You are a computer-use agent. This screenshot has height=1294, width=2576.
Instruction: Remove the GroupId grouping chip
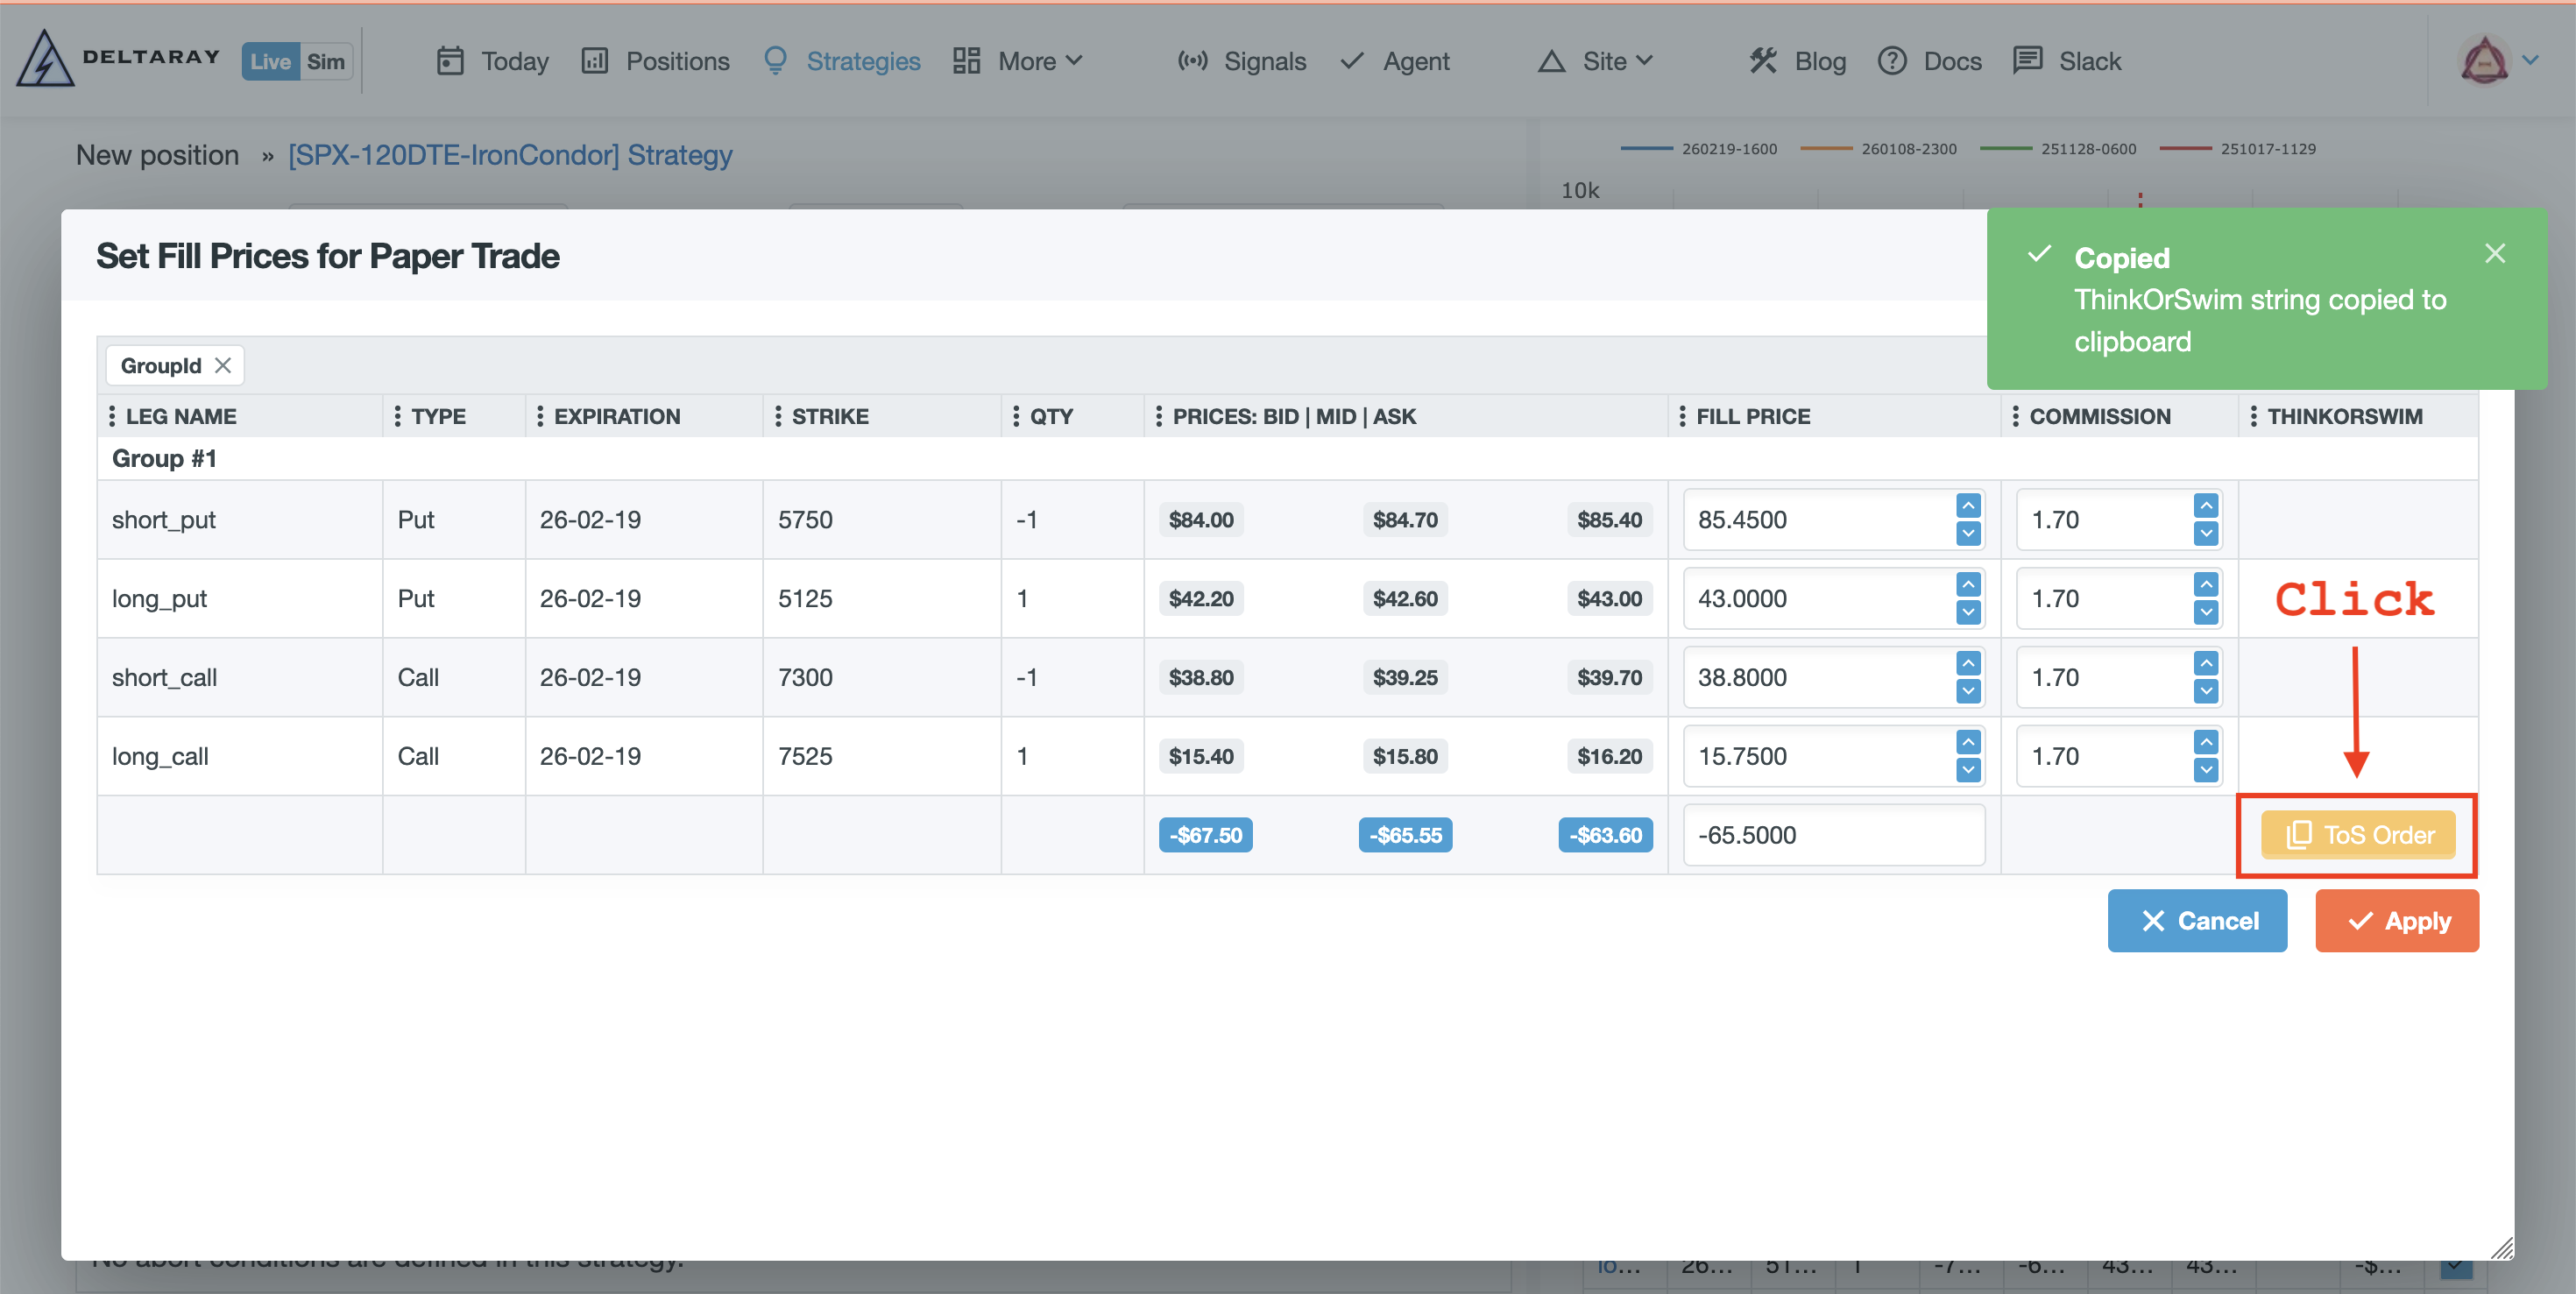(223, 365)
